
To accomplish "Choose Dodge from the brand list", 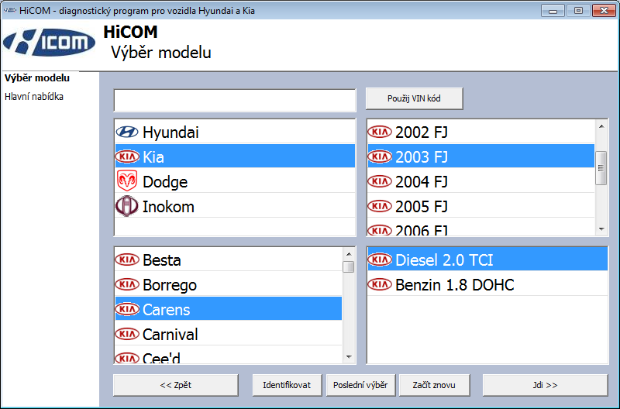I will tap(235, 181).
